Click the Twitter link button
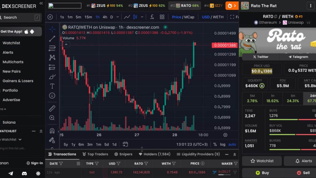Image resolution: width=316 pixels, height=178 pixels. [x=260, y=57]
